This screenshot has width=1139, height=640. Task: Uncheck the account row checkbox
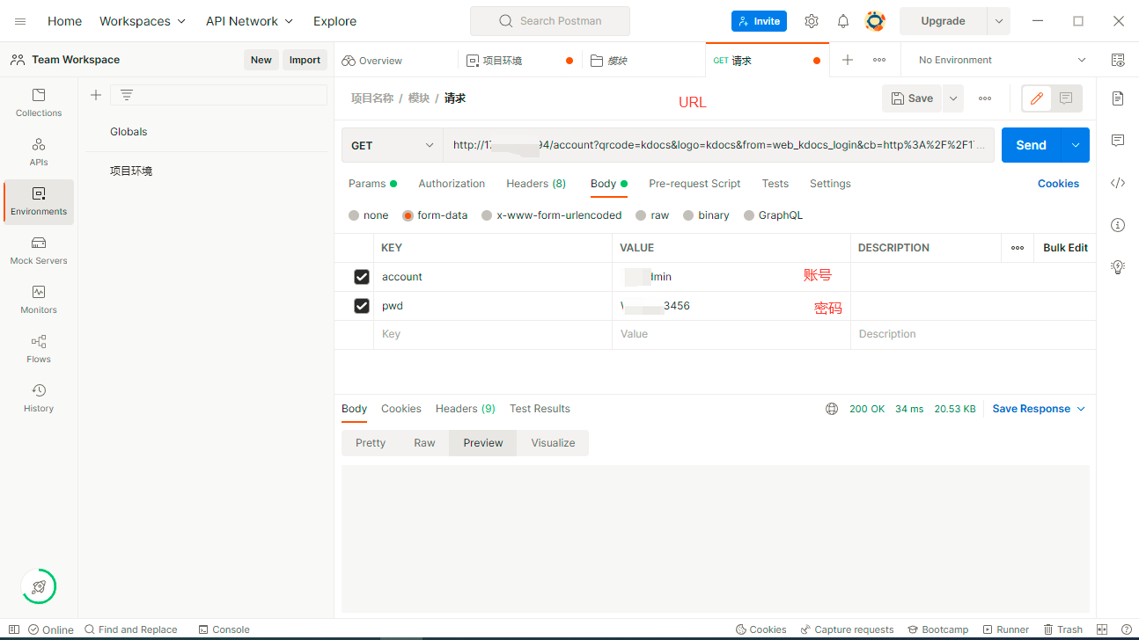(x=361, y=277)
